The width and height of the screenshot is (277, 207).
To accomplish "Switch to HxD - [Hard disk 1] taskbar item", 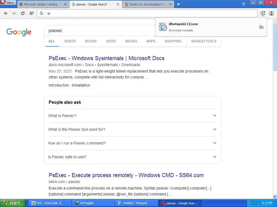I will 50,203.
